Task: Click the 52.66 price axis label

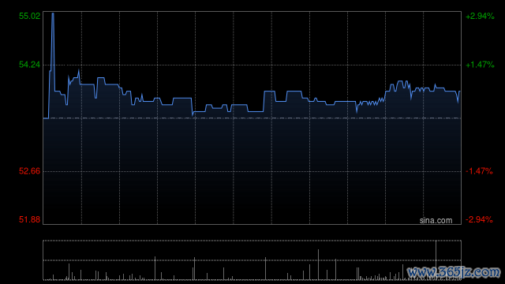Action: [30, 171]
